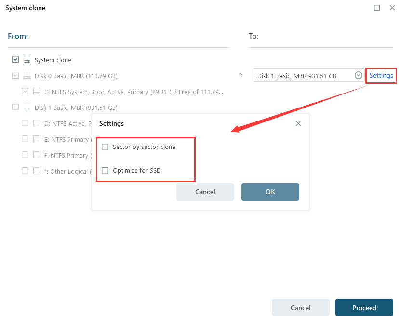
Task: Click the System clone disk icon
Action: 27,60
